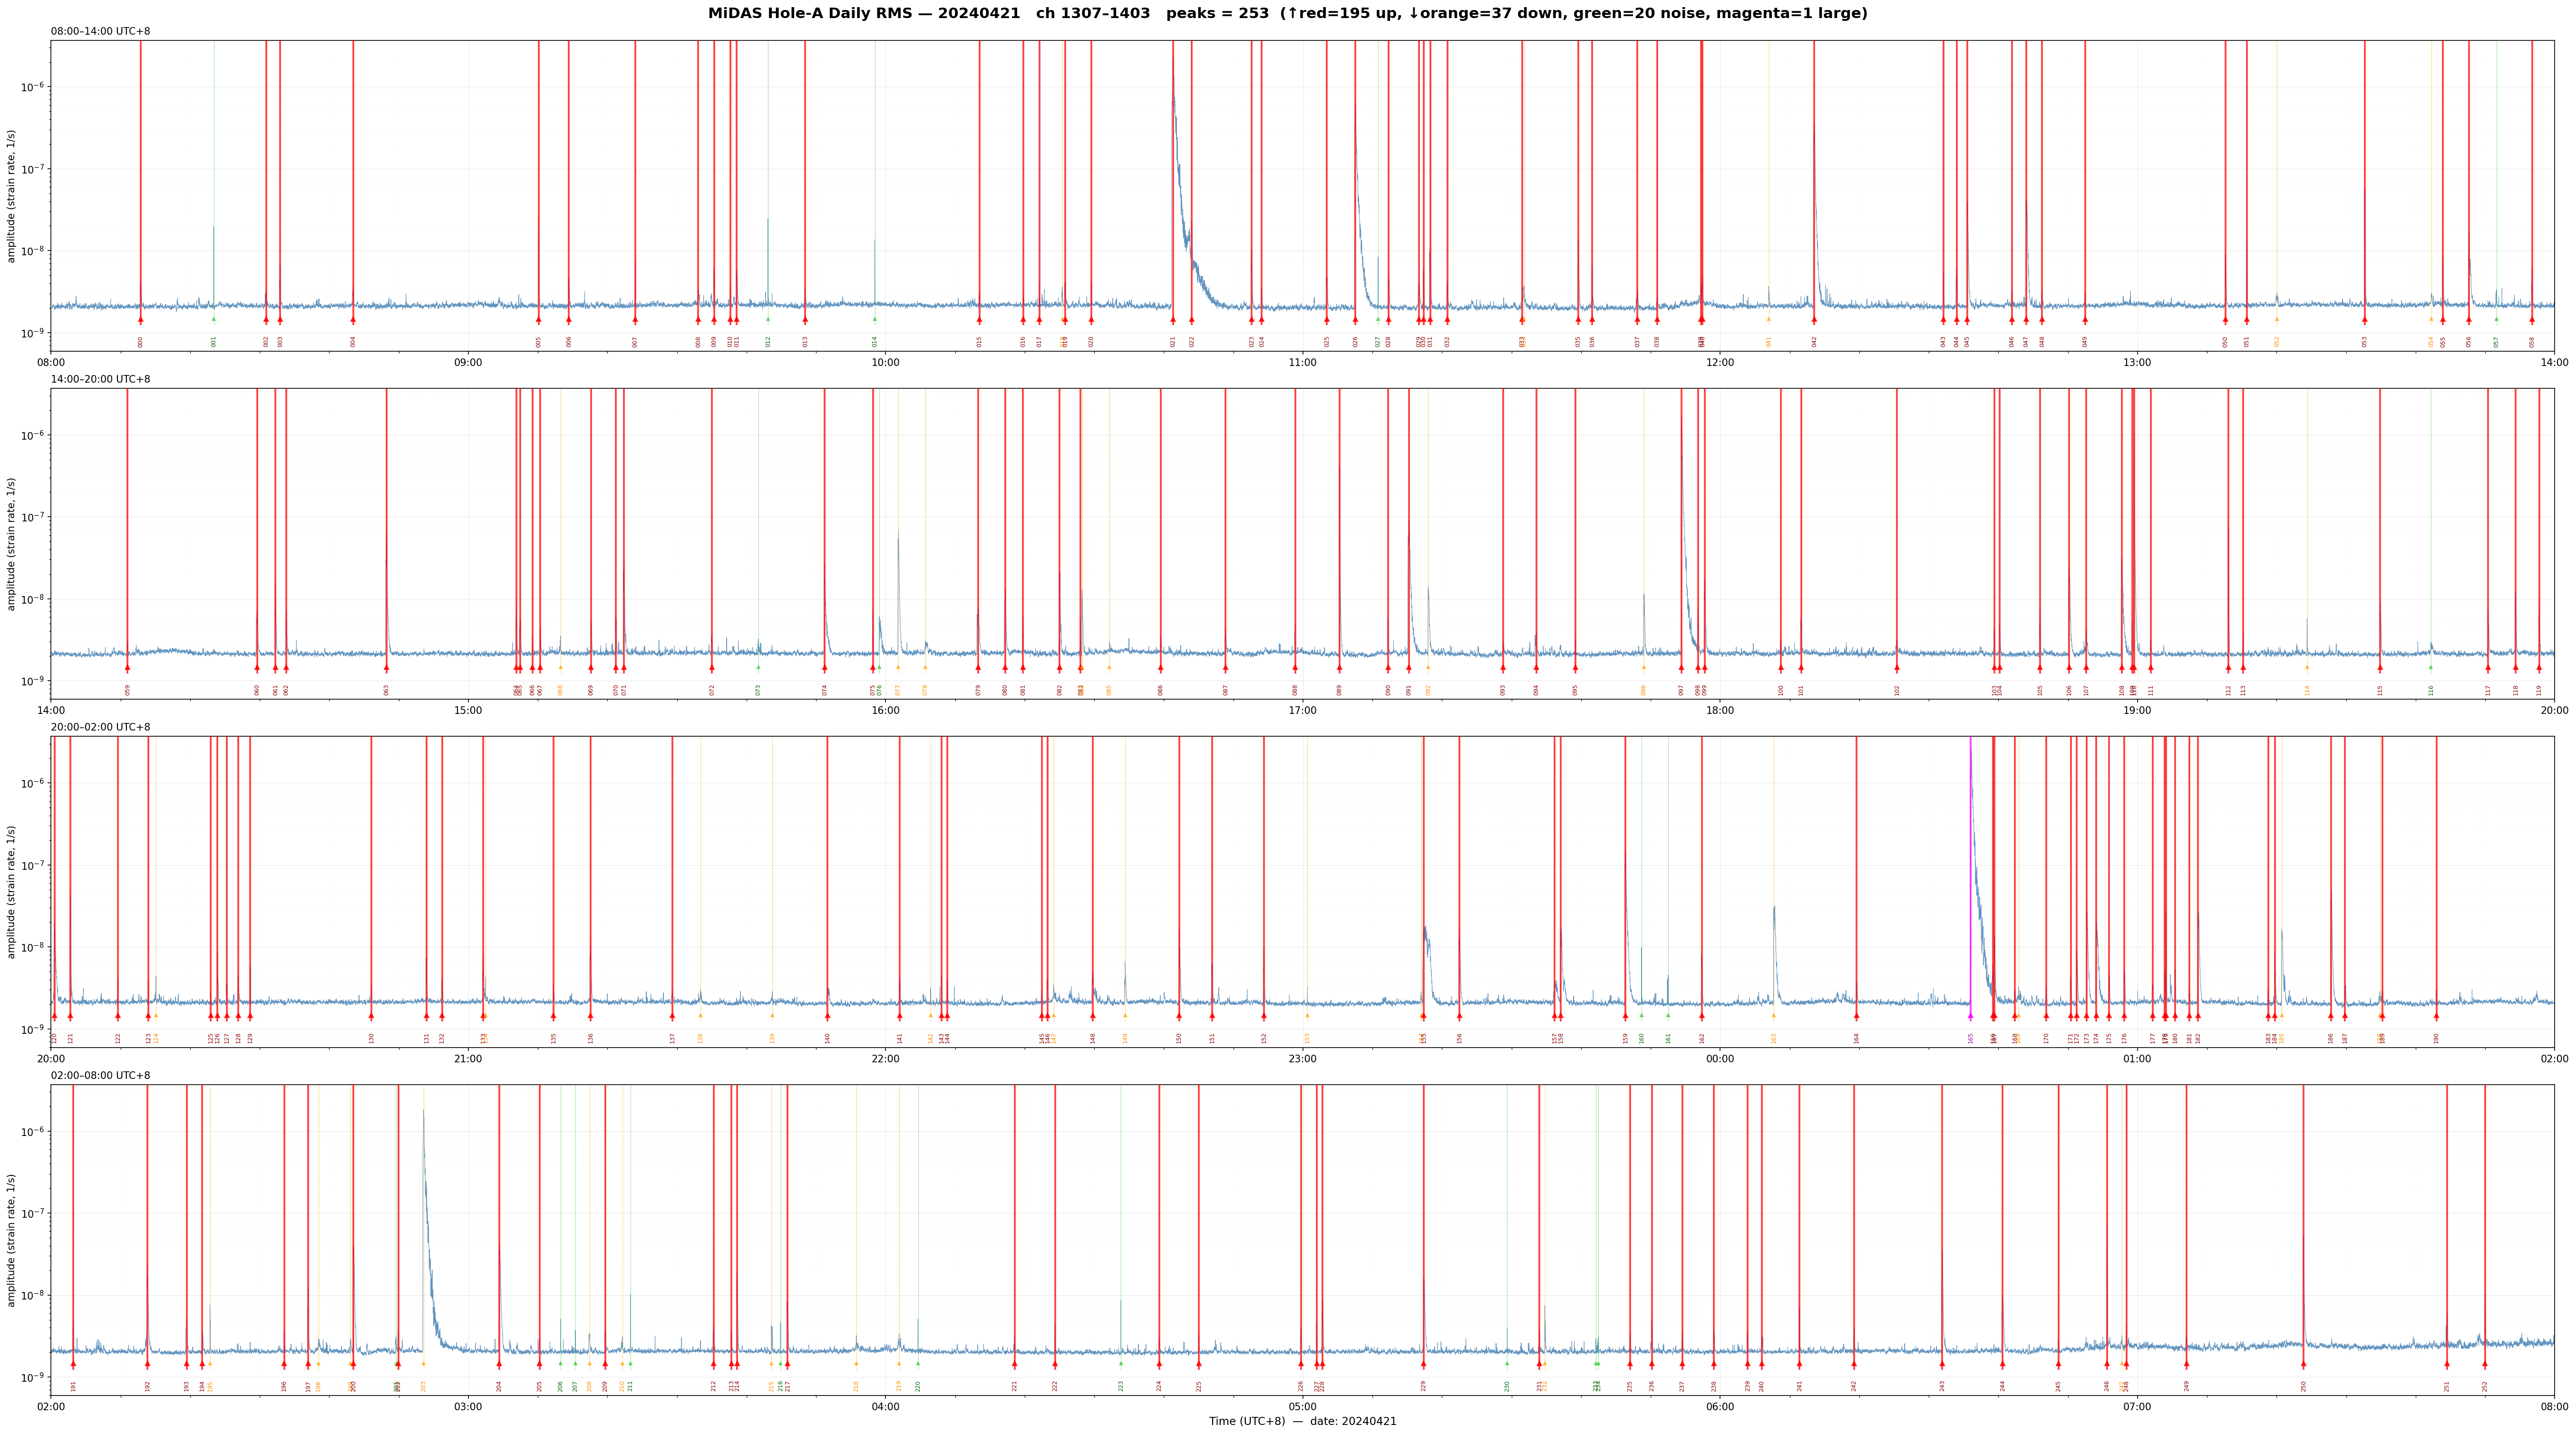Viewport: 2576px width, 1434px height.
Task: Click the "01:00" time tick label
Action: click(2137, 1059)
